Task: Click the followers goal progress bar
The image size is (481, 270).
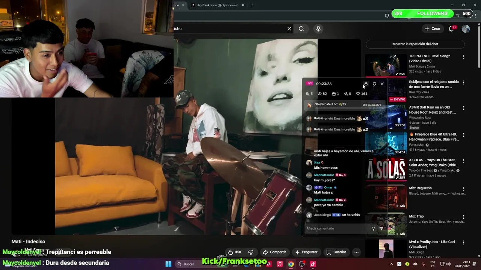Action: point(432,13)
